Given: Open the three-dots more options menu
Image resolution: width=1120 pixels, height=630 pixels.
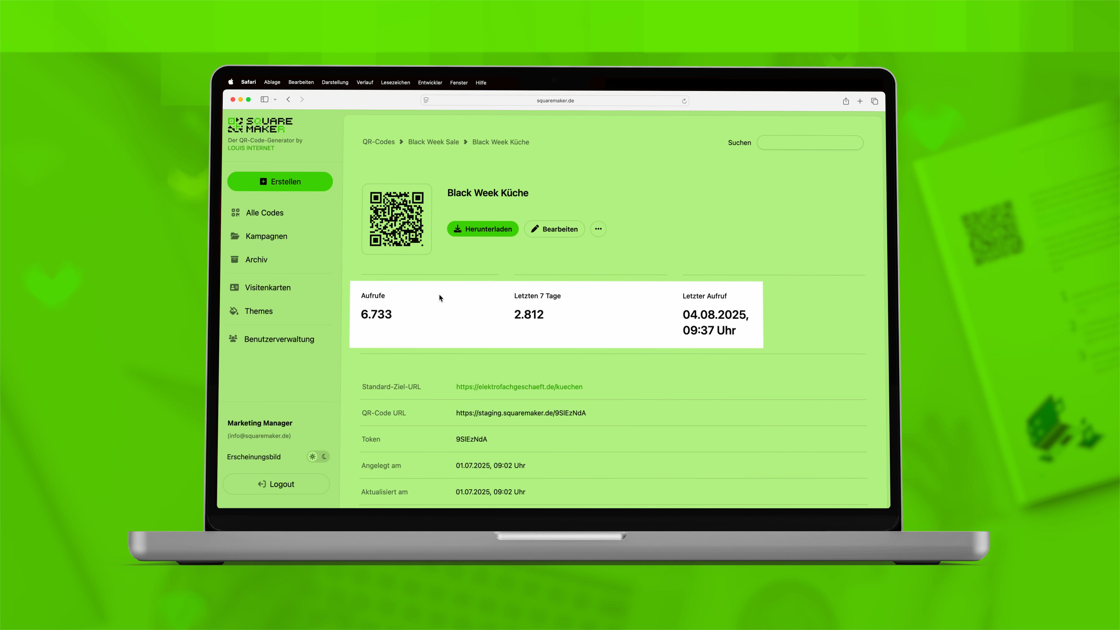Looking at the screenshot, I should pyautogui.click(x=598, y=229).
